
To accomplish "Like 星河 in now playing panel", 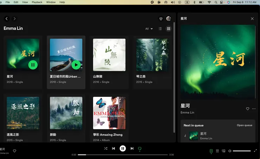I will (x=248, y=109).
